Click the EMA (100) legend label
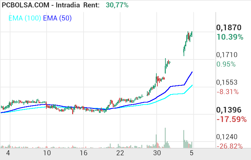Viewport: 251px width, 160px height. (24, 18)
